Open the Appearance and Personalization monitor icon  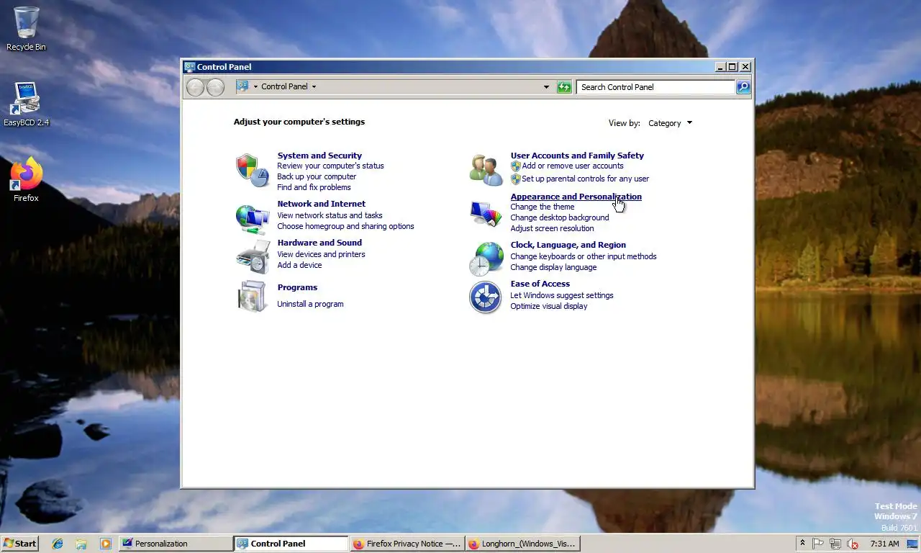486,214
